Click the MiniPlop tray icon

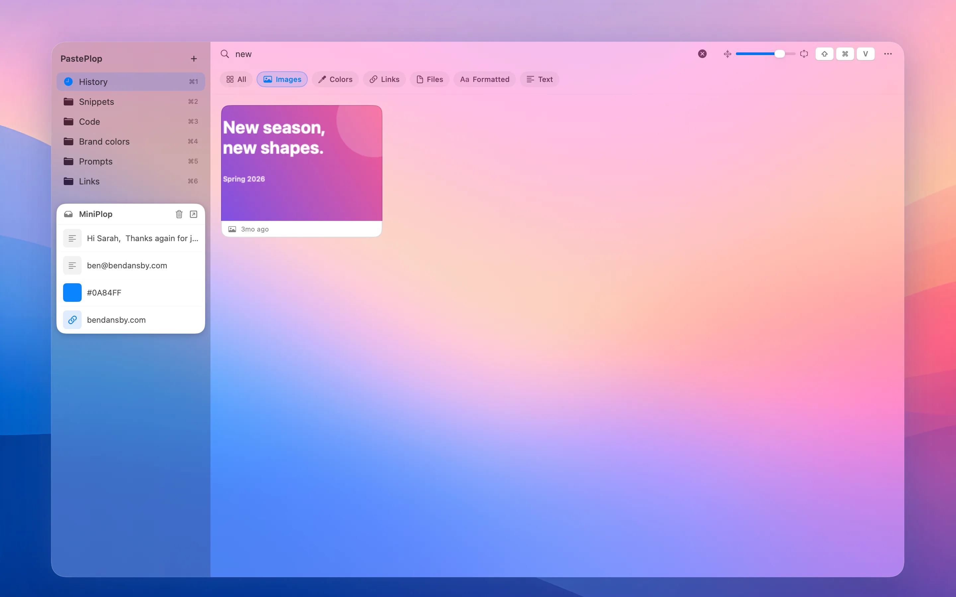68,214
